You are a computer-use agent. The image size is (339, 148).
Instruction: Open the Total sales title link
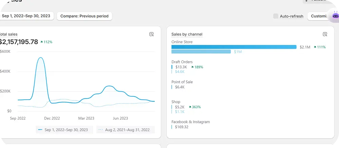click(x=8, y=34)
